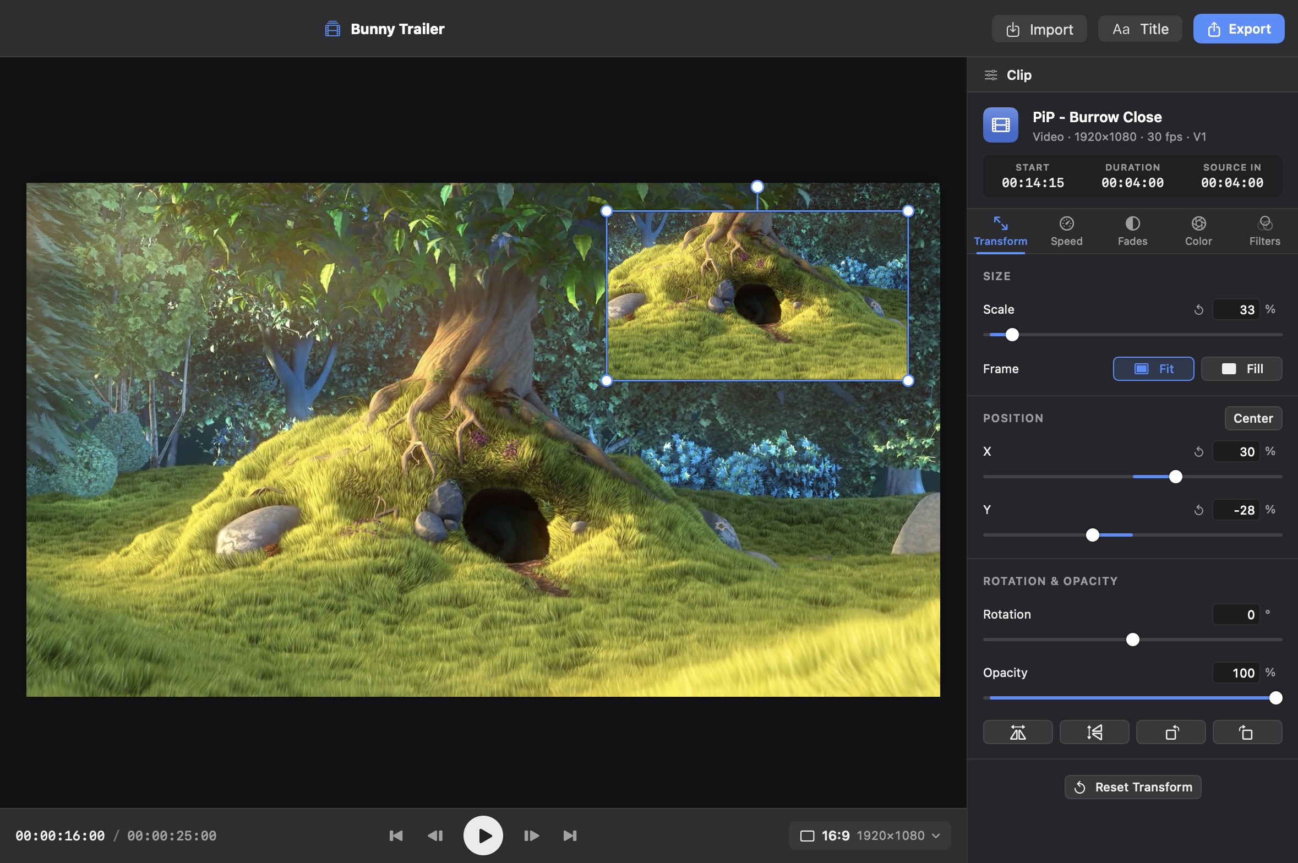Click the flip horizontal icon button
1298x863 pixels.
[1017, 732]
